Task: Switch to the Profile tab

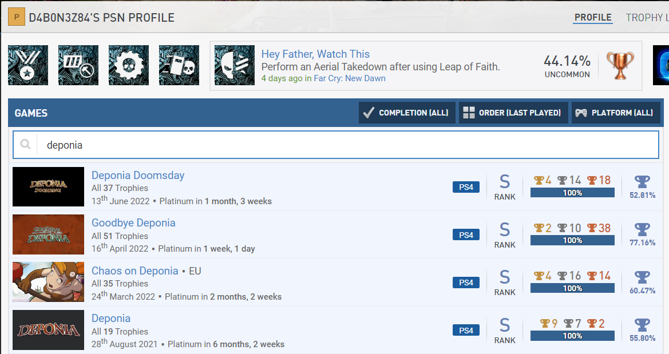Action: click(x=593, y=18)
